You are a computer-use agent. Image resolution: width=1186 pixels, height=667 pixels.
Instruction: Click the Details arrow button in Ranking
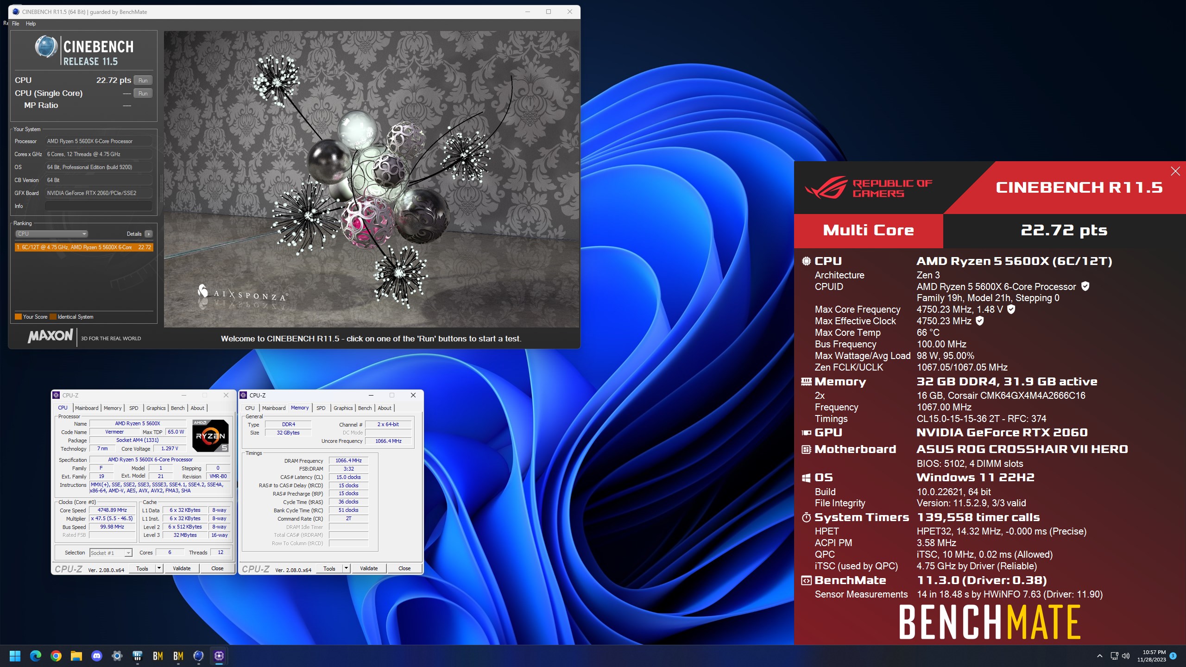[149, 234]
